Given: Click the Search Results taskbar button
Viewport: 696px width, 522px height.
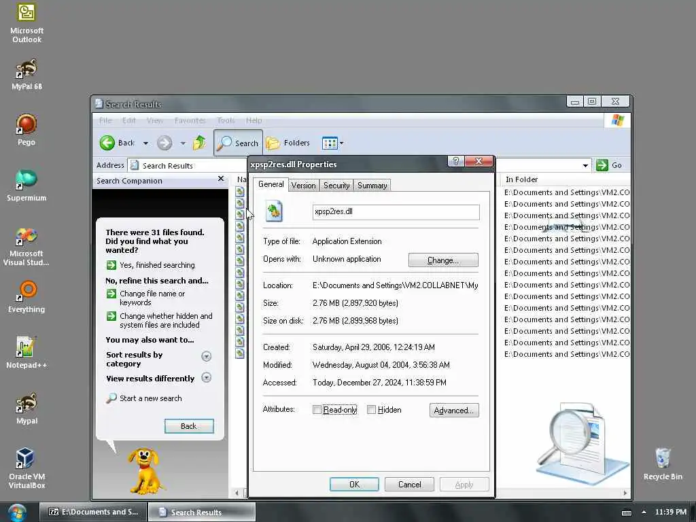Looking at the screenshot, I should tap(201, 512).
